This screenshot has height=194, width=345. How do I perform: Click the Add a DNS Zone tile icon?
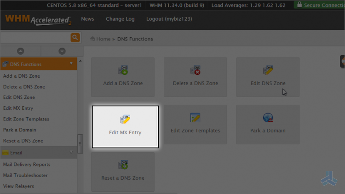(123, 70)
